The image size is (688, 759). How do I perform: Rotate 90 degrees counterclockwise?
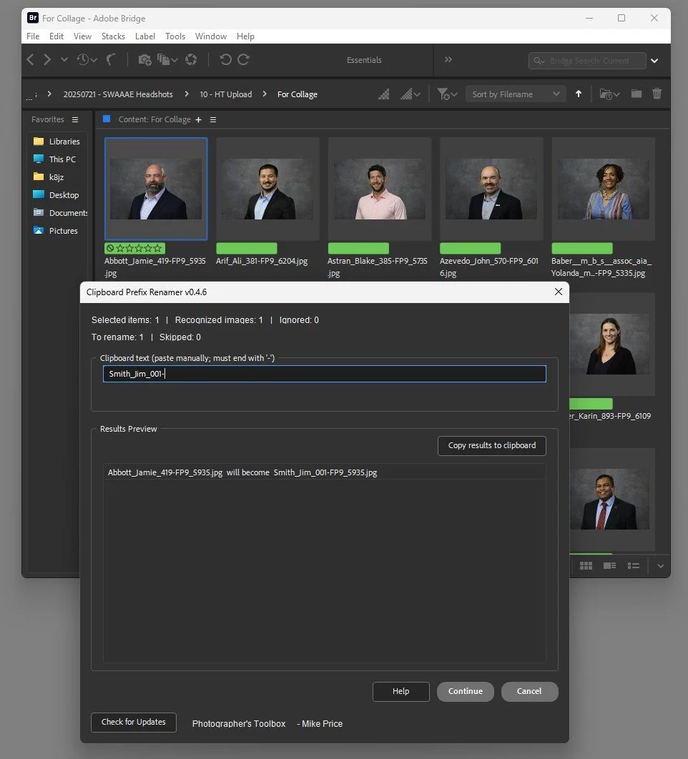[225, 59]
